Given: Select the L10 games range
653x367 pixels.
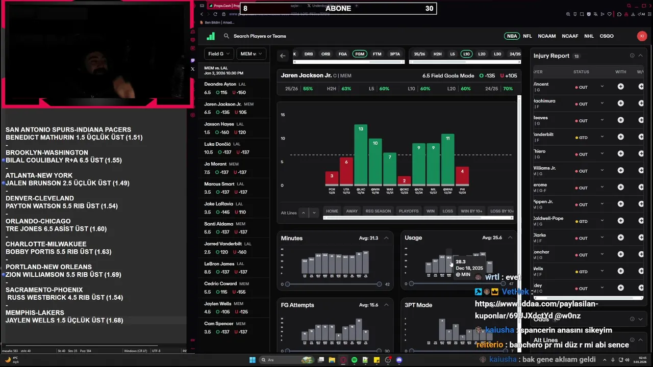Looking at the screenshot, I should coord(466,54).
